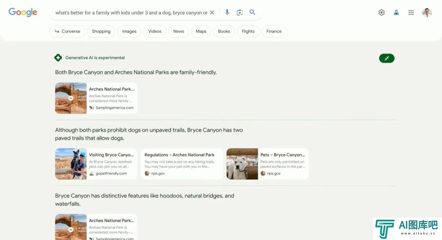Open the Google apps grid
The width and height of the screenshot is (442, 240).
(411, 12)
